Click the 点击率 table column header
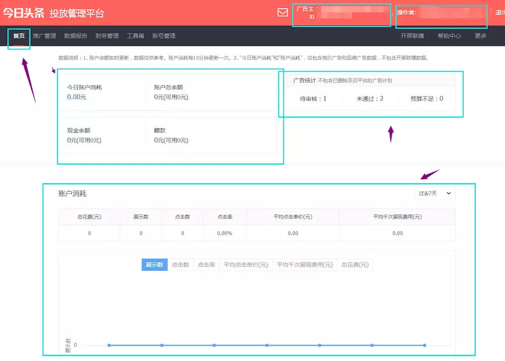505x361 pixels. click(225, 217)
